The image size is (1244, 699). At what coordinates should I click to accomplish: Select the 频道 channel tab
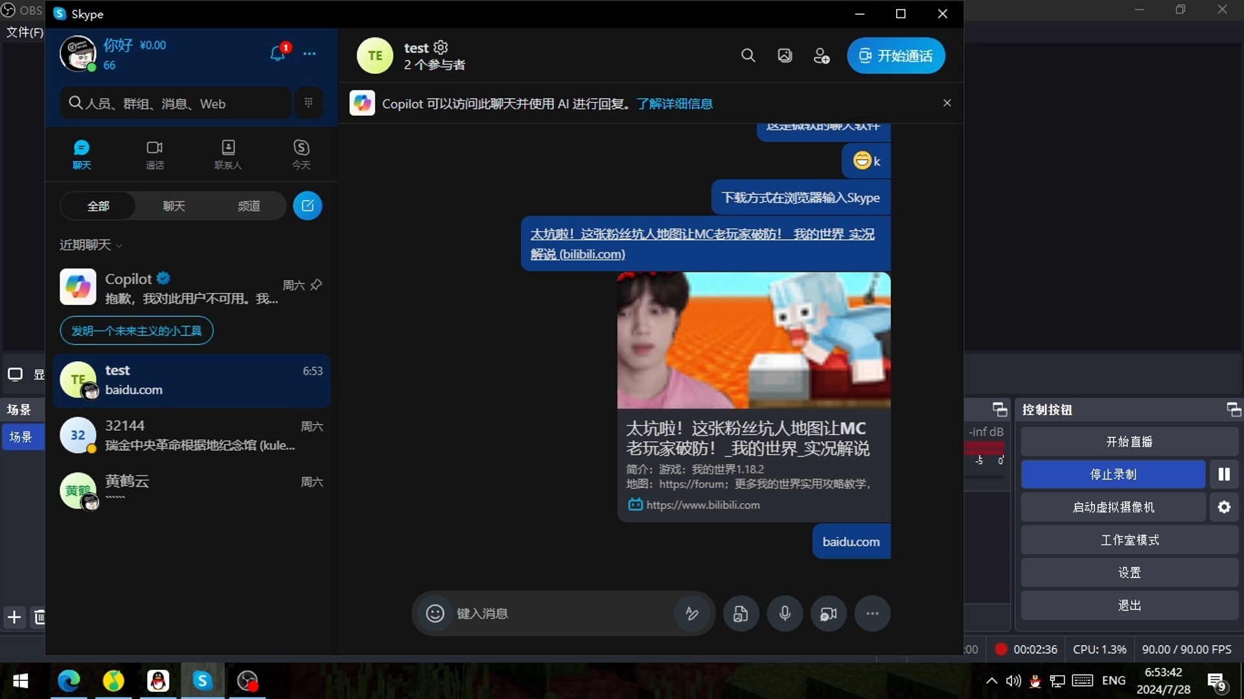pos(249,206)
